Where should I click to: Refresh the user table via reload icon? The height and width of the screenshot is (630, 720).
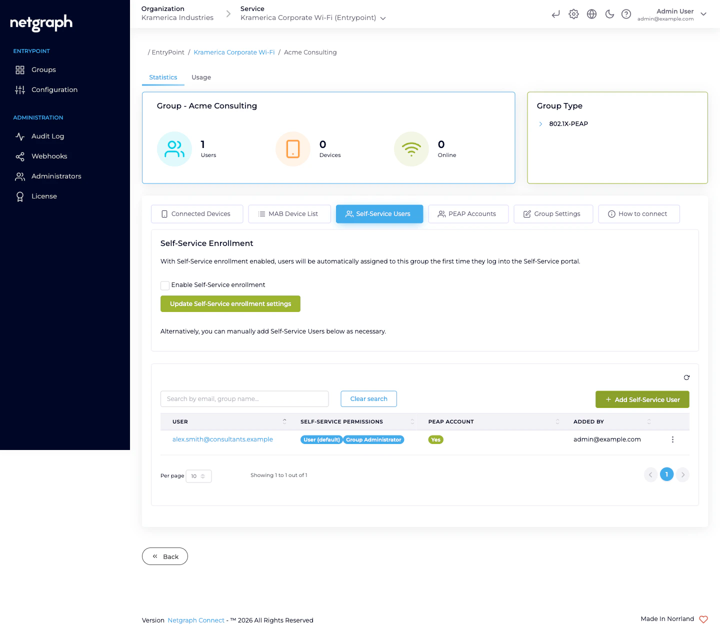coord(686,377)
